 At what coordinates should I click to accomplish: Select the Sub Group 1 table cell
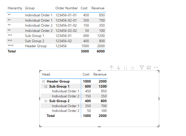point(35,36)
